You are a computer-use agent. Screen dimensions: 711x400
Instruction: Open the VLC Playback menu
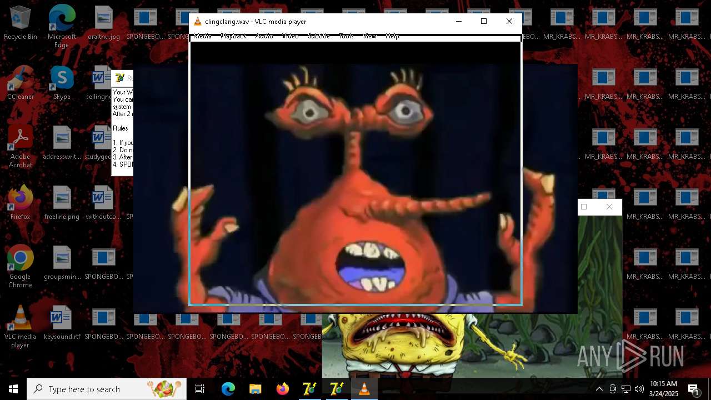click(233, 36)
